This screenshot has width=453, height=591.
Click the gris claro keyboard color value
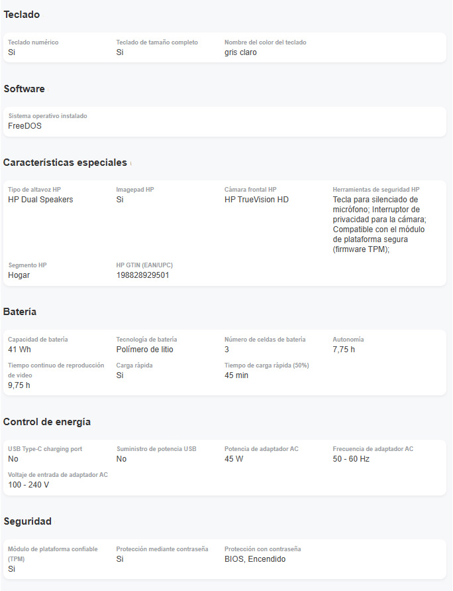[x=241, y=52]
